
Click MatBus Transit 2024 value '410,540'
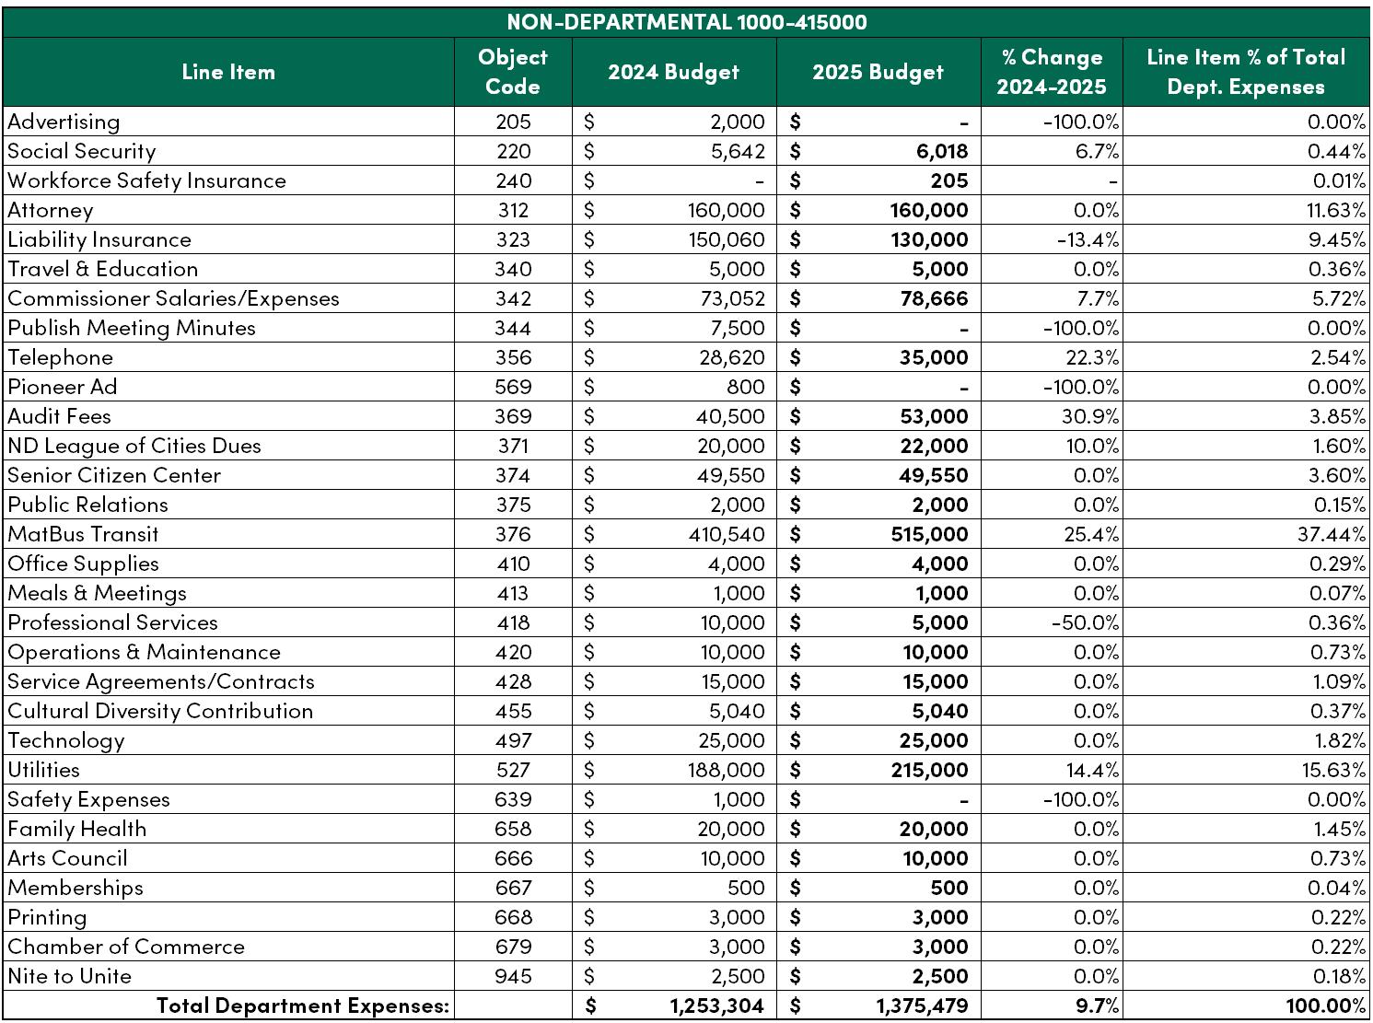click(x=727, y=534)
